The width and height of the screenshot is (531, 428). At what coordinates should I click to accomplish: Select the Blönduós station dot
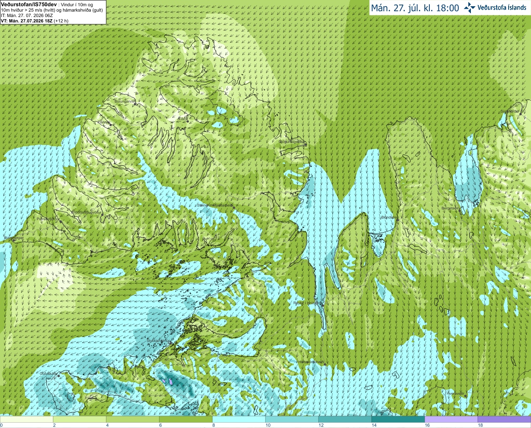397,220
